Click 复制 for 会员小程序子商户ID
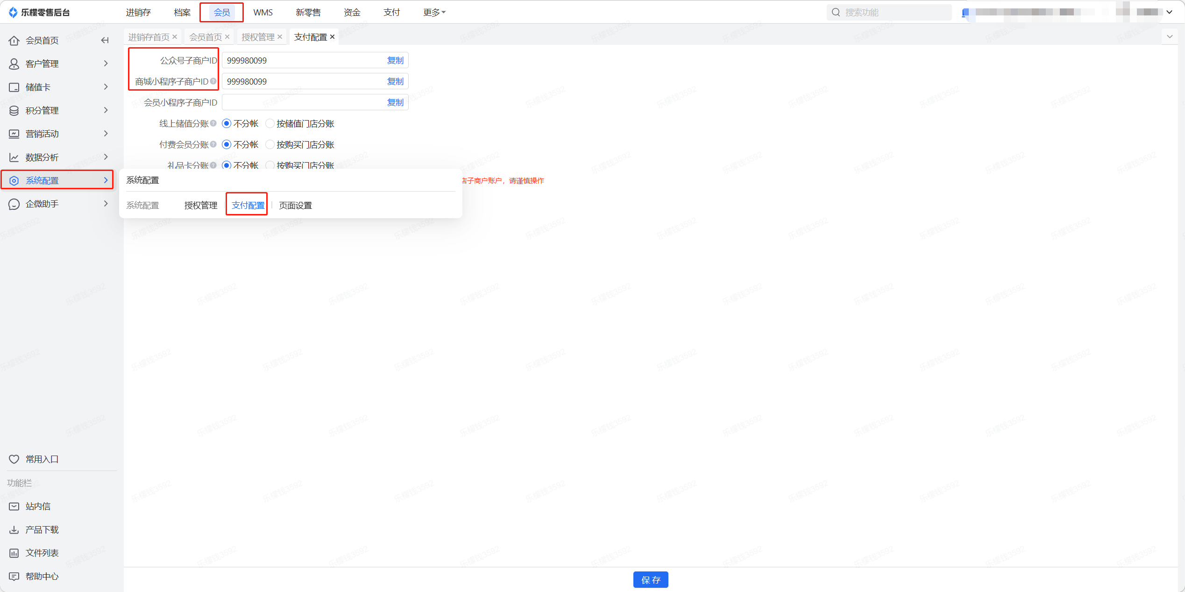1185x592 pixels. click(x=395, y=102)
